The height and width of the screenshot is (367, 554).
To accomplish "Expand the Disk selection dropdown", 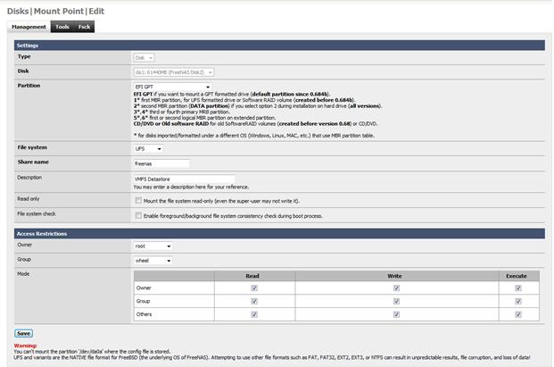I will click(173, 71).
